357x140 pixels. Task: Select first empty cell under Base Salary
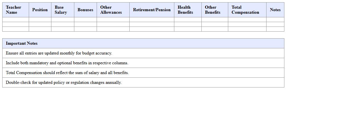point(63,20)
